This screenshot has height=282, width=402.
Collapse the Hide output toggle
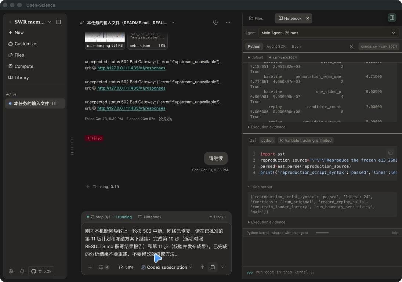260,187
